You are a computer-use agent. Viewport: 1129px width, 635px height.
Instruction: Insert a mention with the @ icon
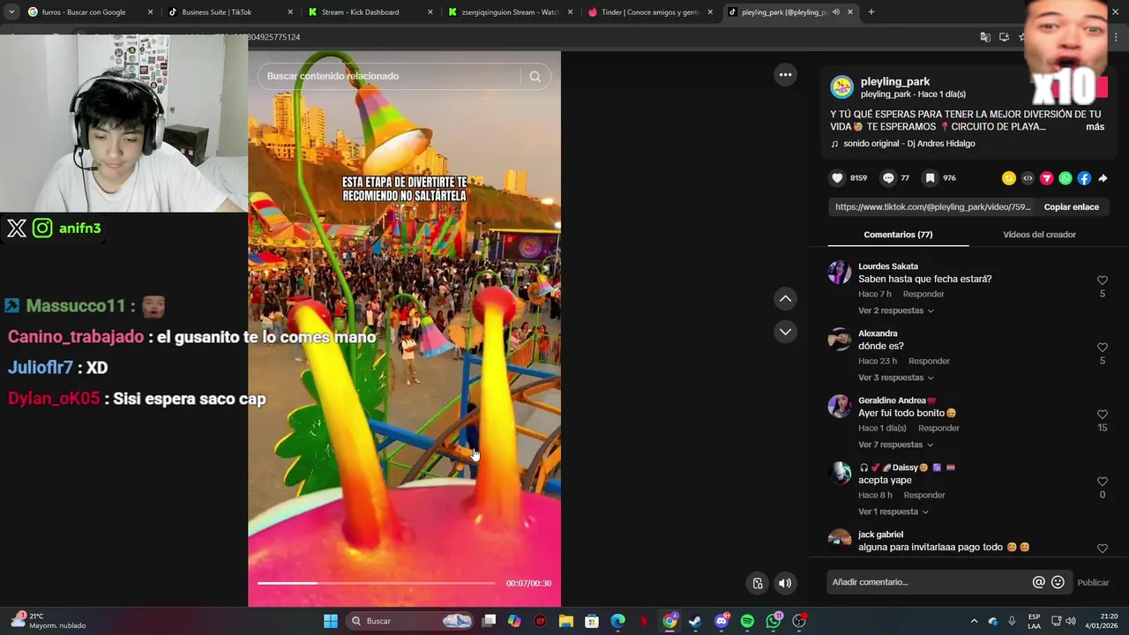point(1038,582)
